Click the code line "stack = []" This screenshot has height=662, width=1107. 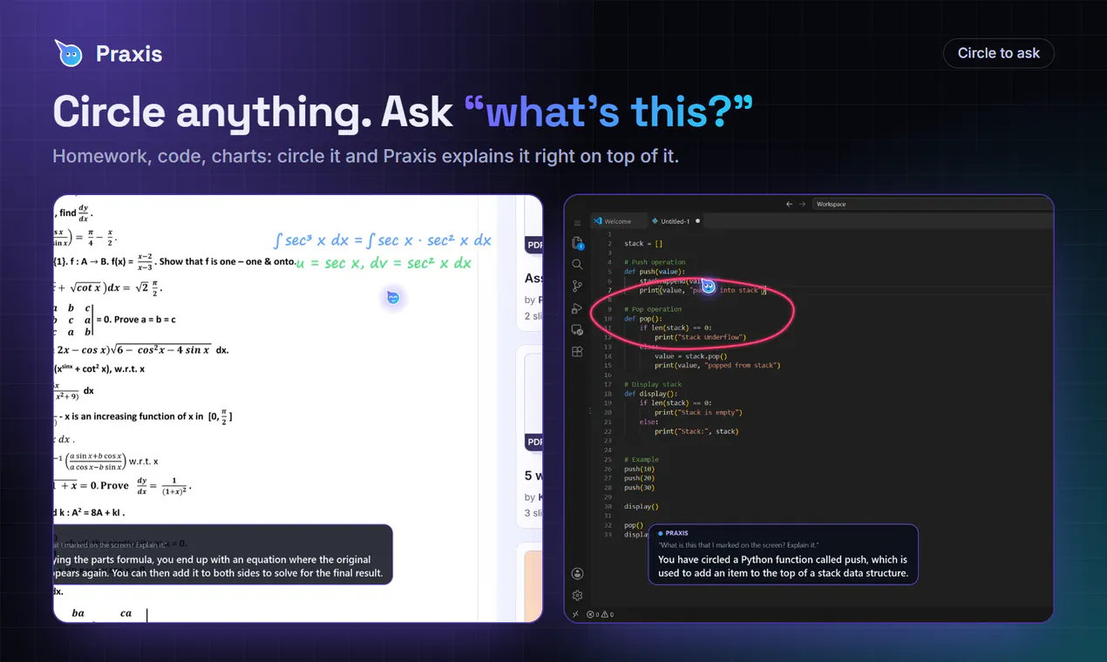(x=643, y=243)
